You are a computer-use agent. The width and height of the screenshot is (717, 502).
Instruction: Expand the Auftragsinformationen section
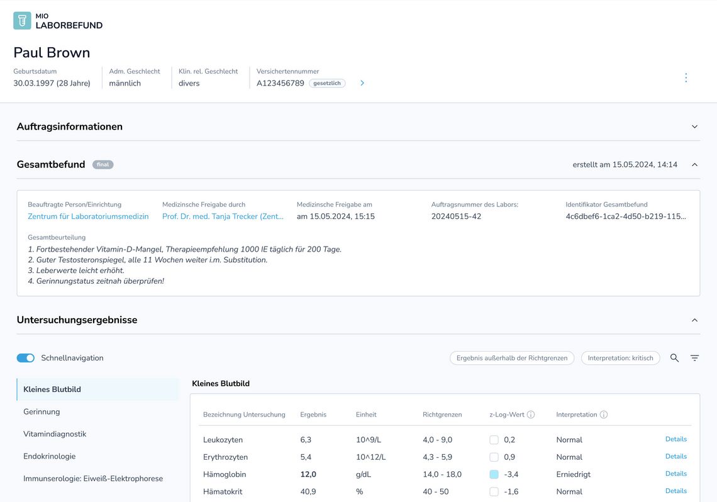[694, 126]
